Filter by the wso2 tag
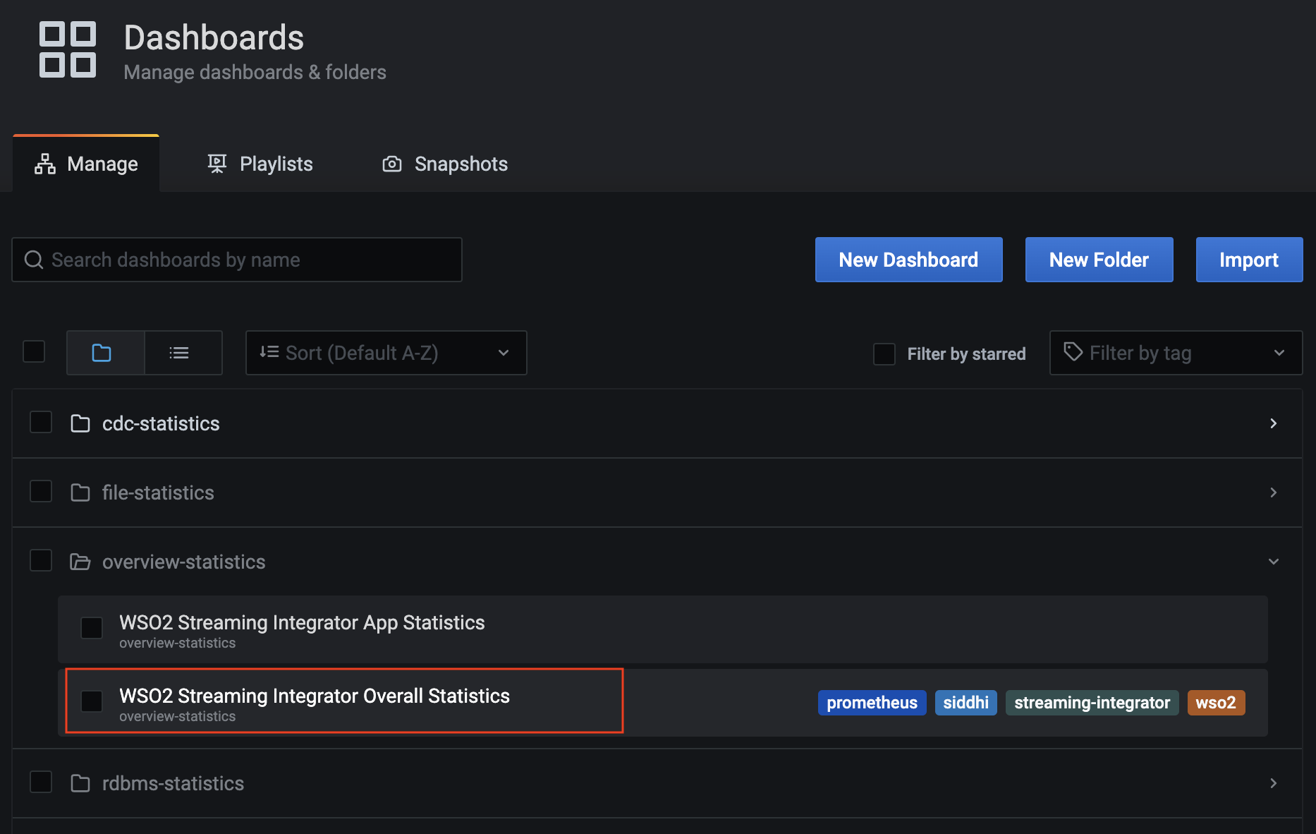The height and width of the screenshot is (834, 1316). (1216, 703)
